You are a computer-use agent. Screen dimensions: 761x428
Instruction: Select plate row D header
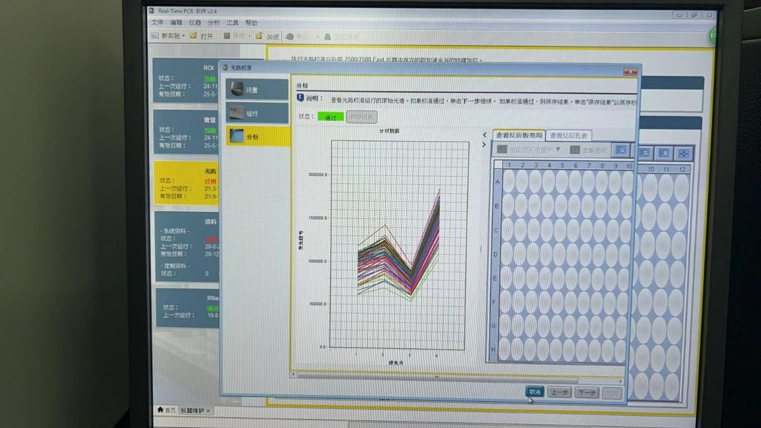point(496,254)
